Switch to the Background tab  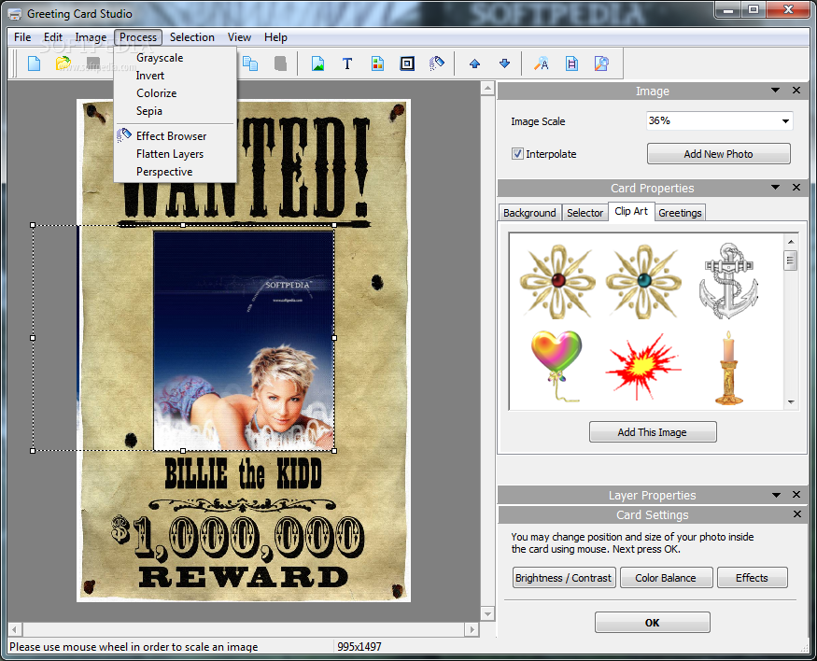(529, 213)
